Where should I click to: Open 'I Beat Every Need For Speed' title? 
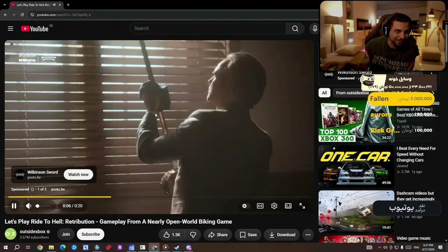[416, 154]
